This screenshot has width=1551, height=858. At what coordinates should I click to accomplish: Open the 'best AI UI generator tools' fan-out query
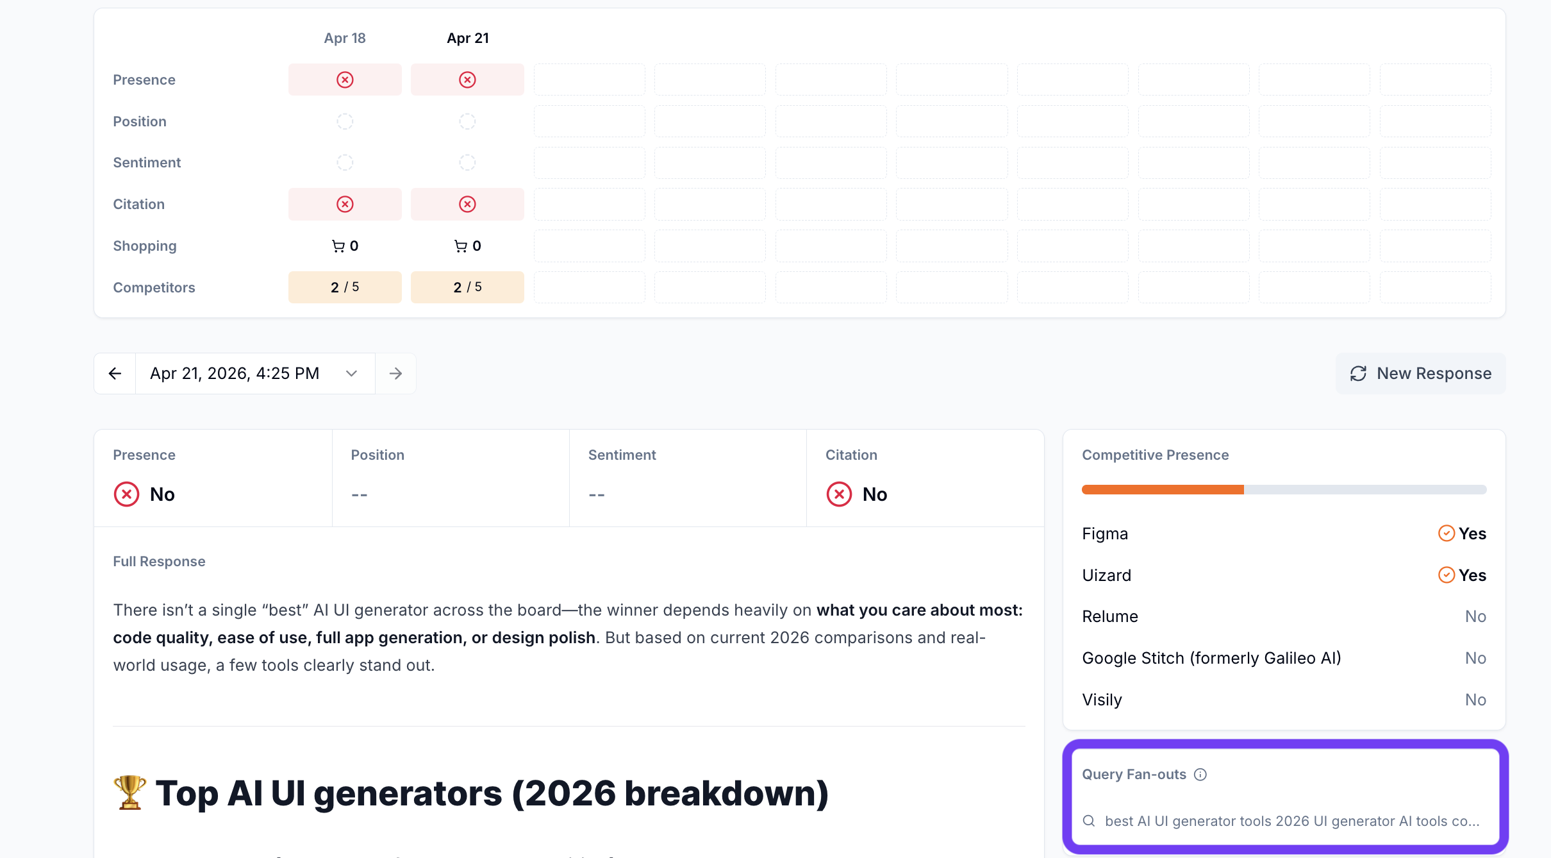[1291, 821]
